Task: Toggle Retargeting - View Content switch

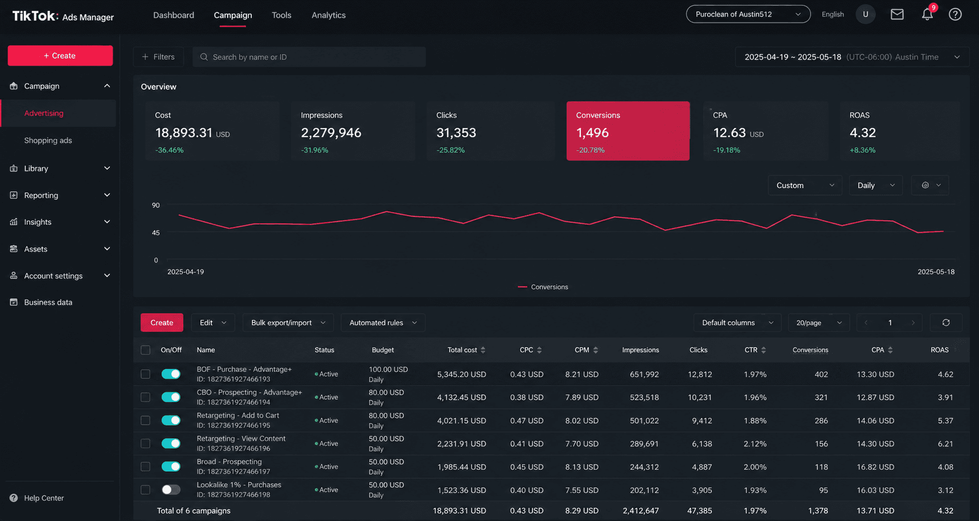Action: coord(171,444)
